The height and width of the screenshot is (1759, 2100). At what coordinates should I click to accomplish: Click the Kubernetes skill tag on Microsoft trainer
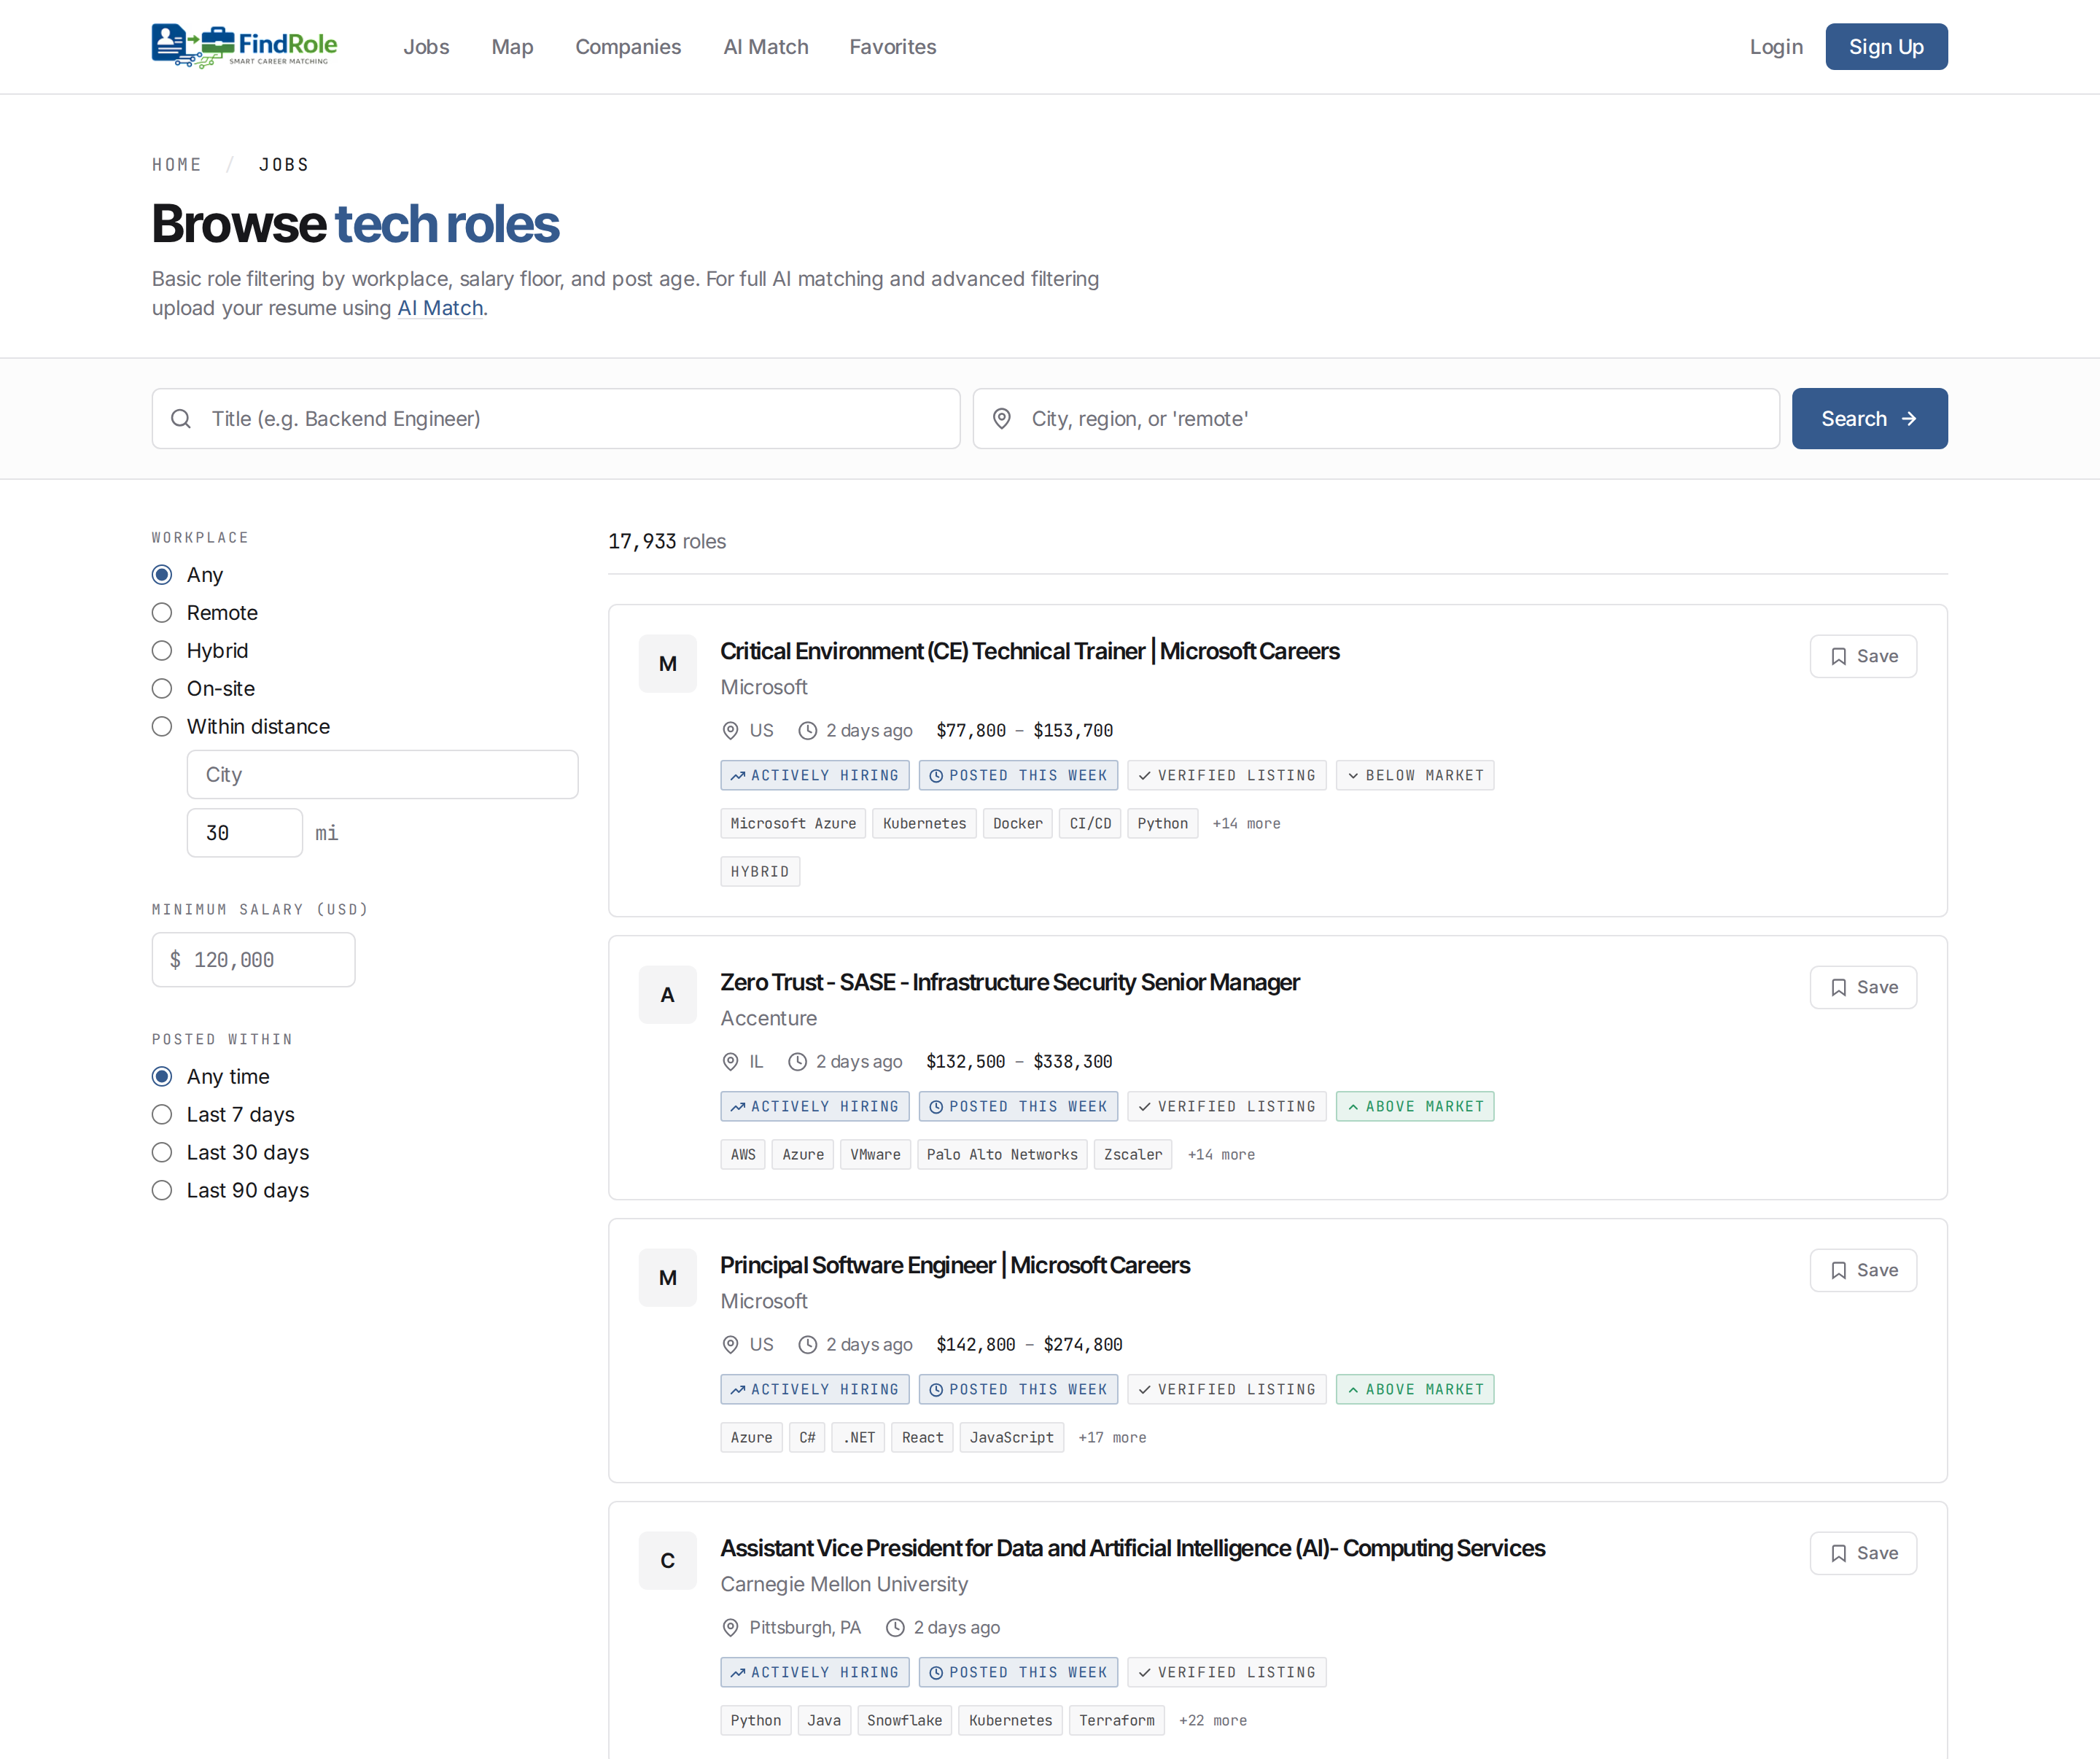[x=924, y=824]
